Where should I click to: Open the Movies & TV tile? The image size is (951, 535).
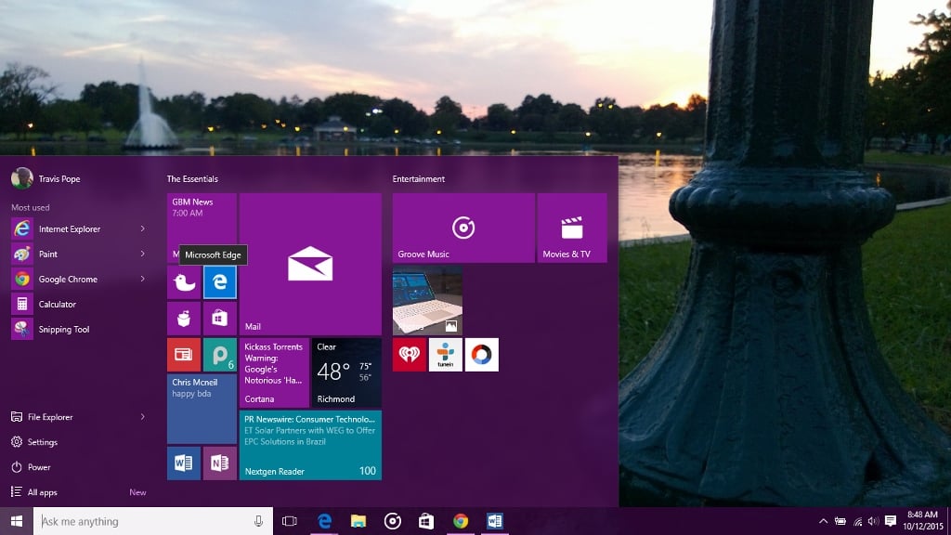pyautogui.click(x=570, y=226)
